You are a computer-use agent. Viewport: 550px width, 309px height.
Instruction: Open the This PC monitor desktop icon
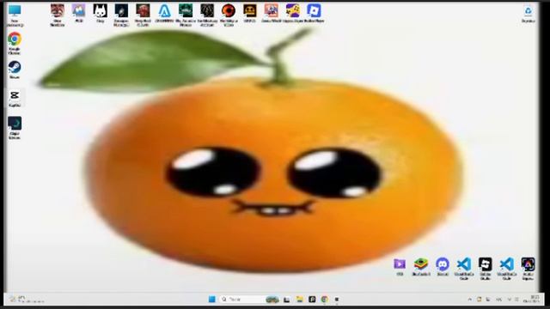pyautogui.click(x=15, y=15)
